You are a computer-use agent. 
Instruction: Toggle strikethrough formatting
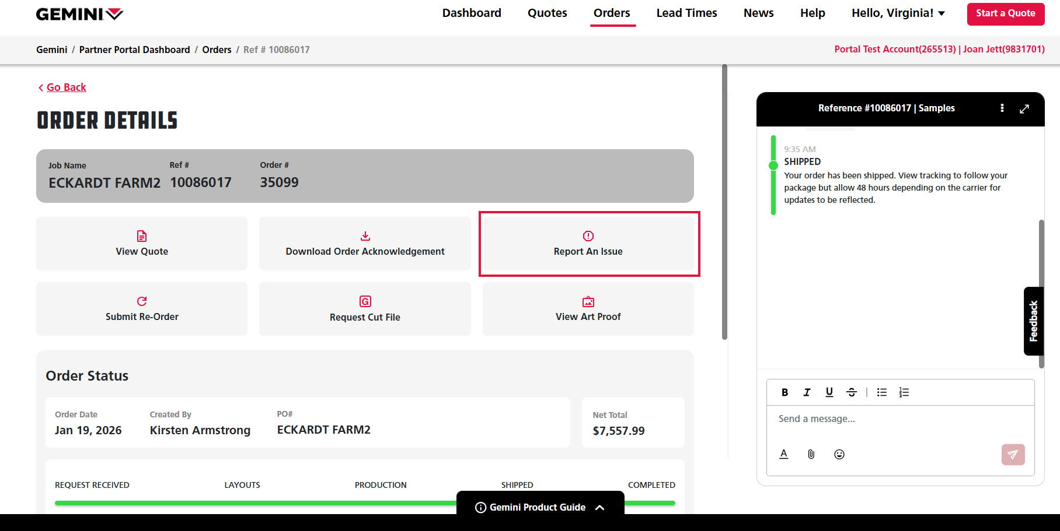pos(852,392)
